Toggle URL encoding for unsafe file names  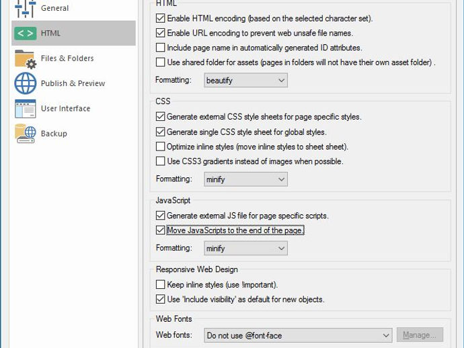161,33
